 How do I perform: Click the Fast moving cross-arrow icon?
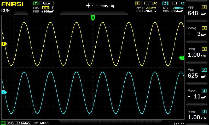[88, 6]
